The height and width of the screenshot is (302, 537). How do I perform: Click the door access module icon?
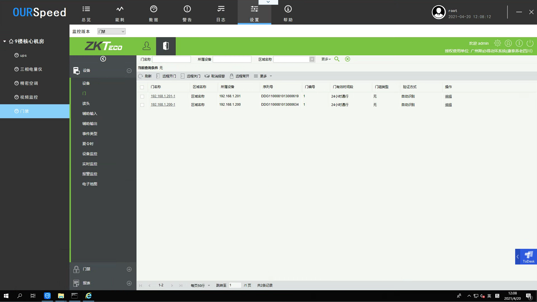(x=166, y=46)
